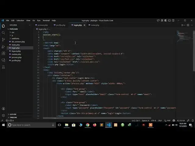This screenshot has width=195, height=146.
Task: Open the Run and Debug view
Action: (x=3, y=47)
